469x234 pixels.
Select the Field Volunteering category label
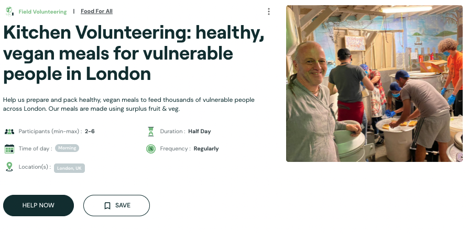(42, 11)
